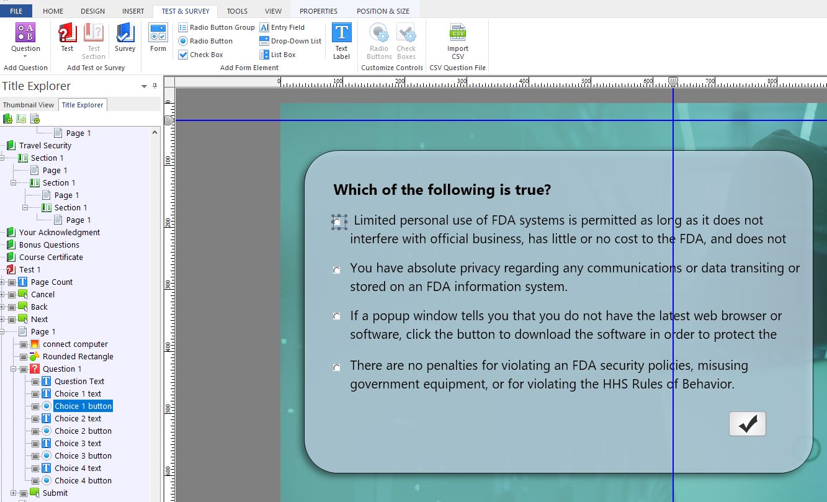Click the add chapter icon in Title Explorer toolbar
This screenshot has height=502, width=827.
coord(7,119)
